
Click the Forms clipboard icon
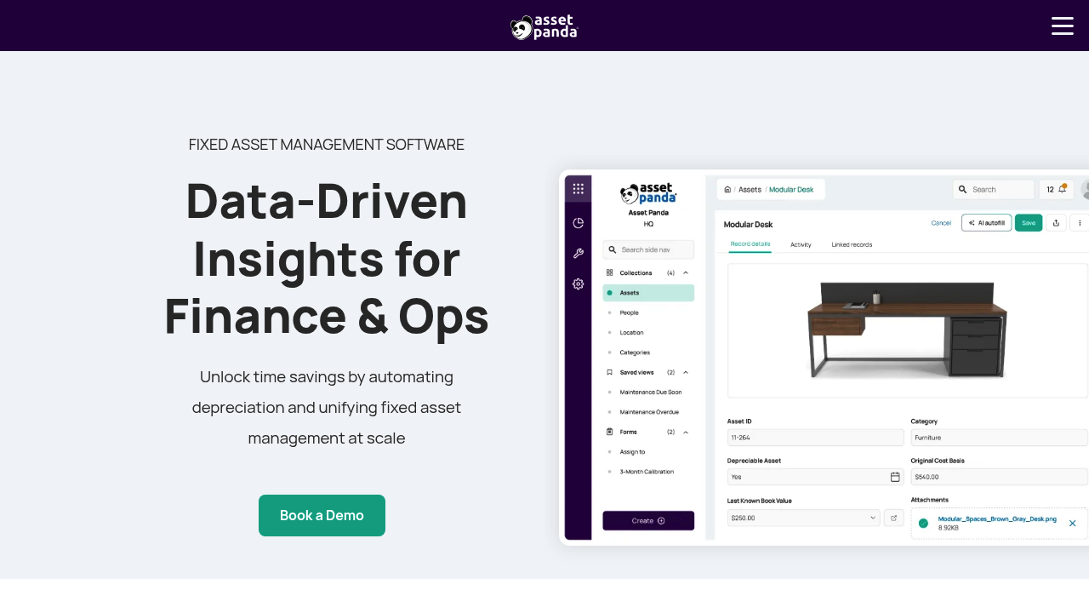tap(609, 432)
